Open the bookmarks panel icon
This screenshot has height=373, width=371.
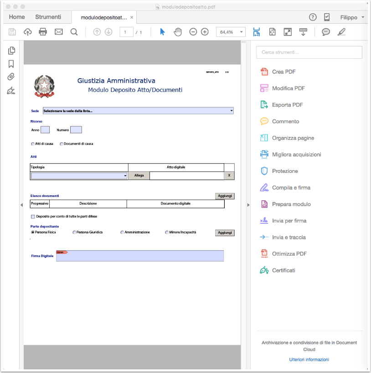[x=11, y=64]
